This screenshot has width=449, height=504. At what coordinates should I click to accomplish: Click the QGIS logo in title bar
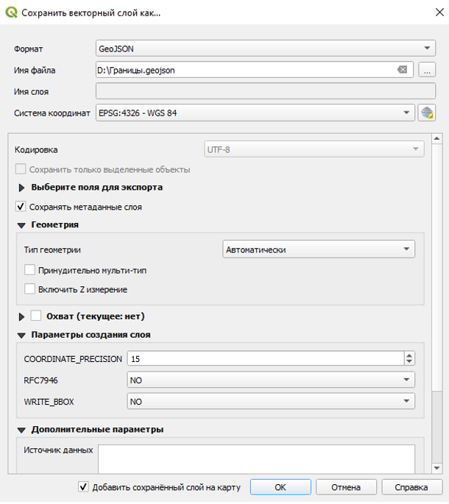[x=12, y=13]
